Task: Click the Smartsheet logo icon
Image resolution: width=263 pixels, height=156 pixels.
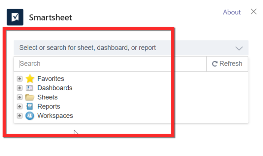Action: click(x=15, y=17)
